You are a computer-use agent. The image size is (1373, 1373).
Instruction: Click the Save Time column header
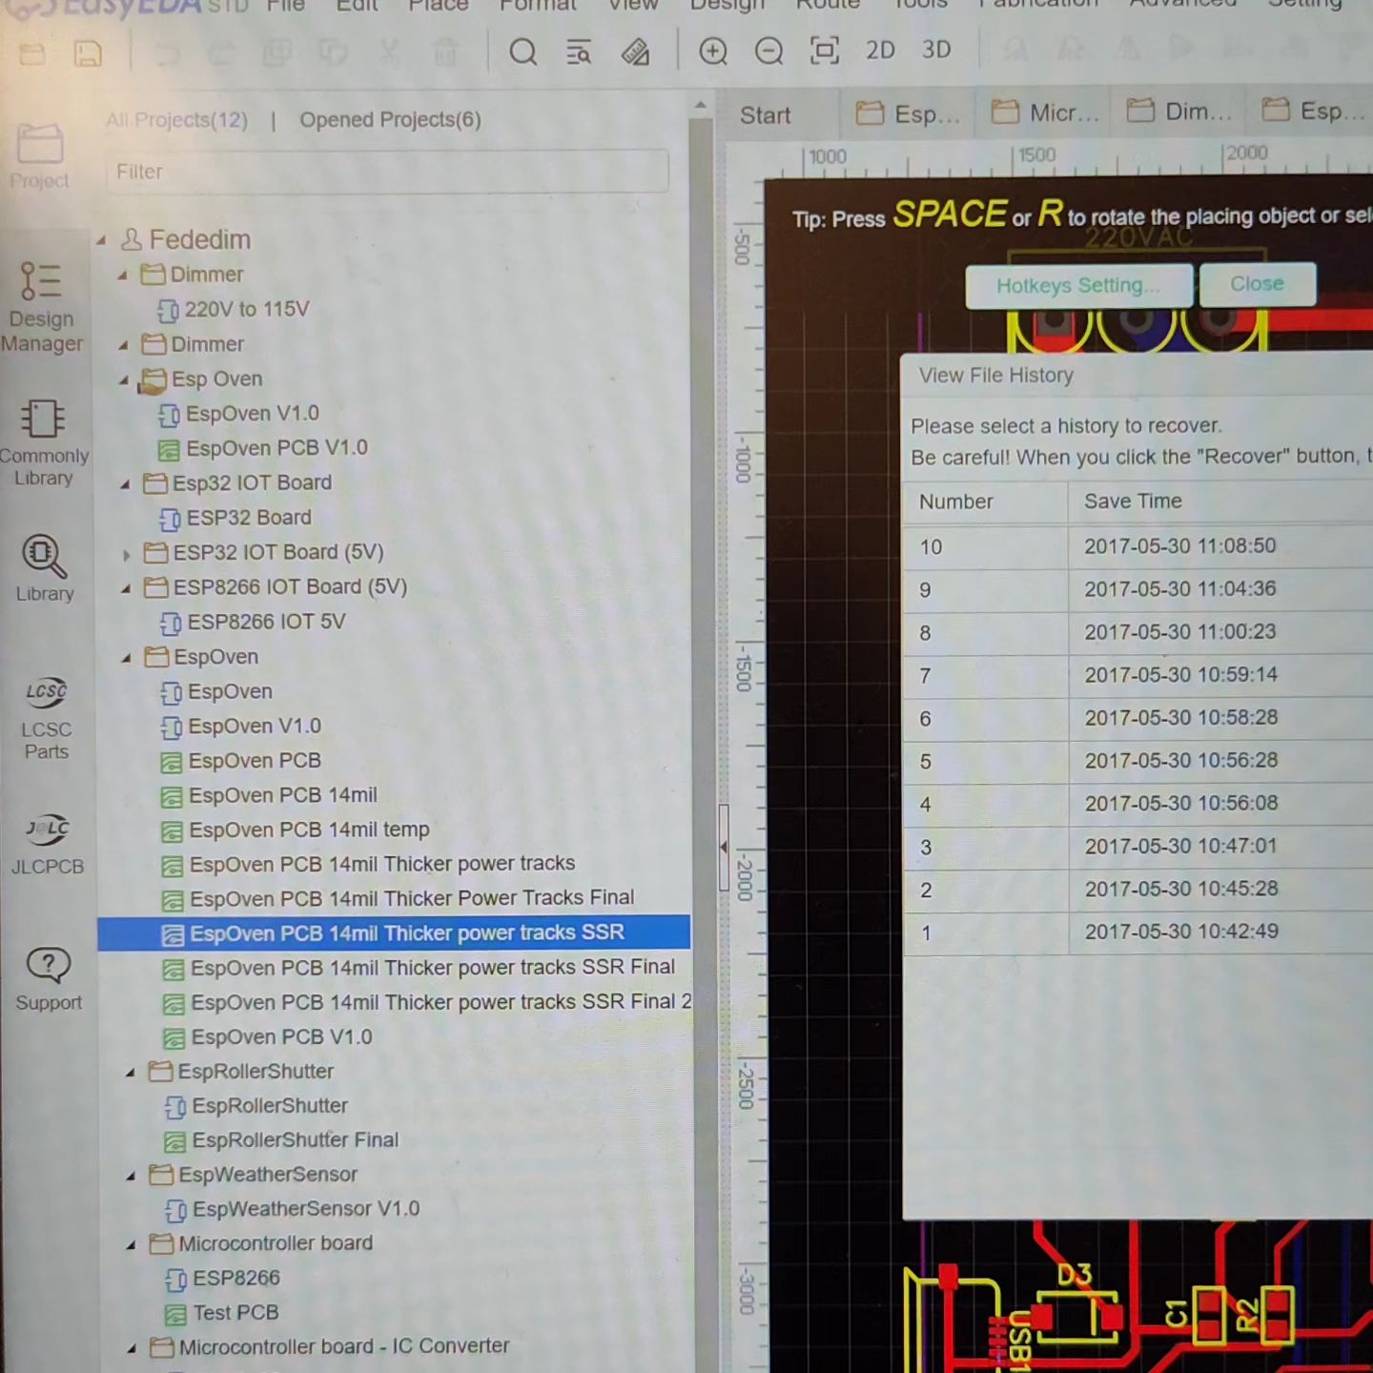pyautogui.click(x=1133, y=501)
